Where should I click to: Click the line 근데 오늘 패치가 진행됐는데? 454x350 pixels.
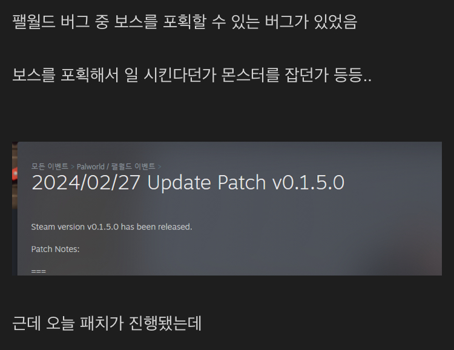pyautogui.click(x=107, y=323)
